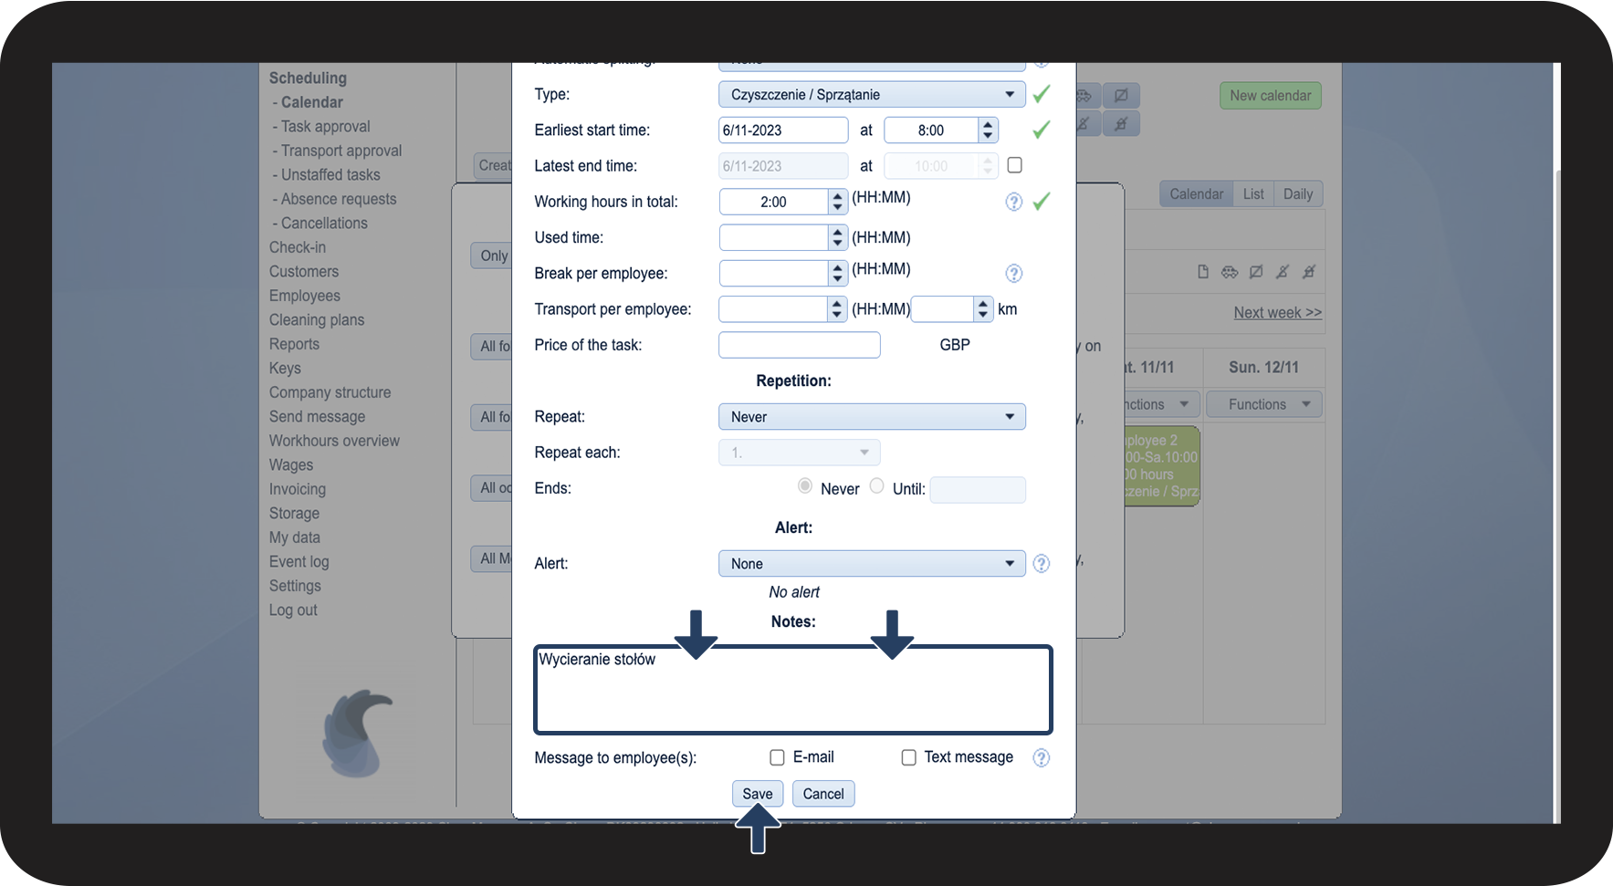Click the Notes text area
1613x886 pixels.
point(793,690)
